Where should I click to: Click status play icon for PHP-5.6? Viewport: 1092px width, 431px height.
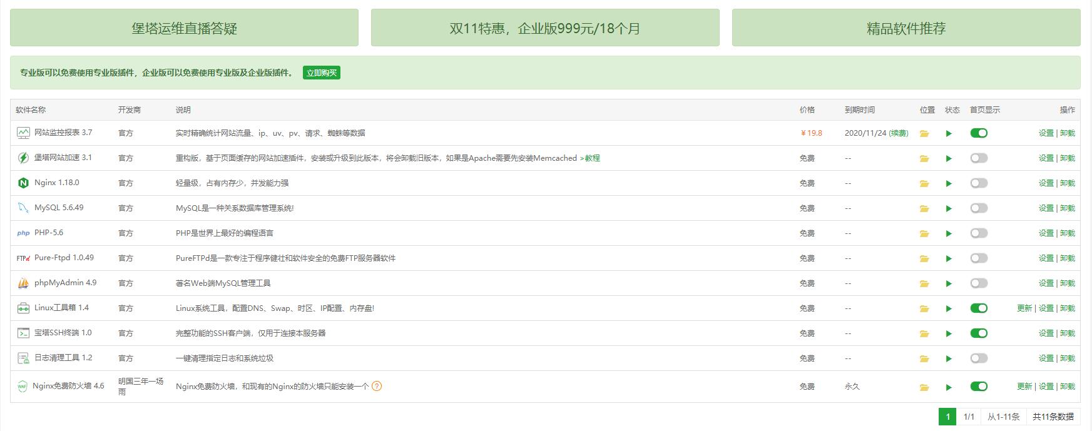(x=949, y=233)
